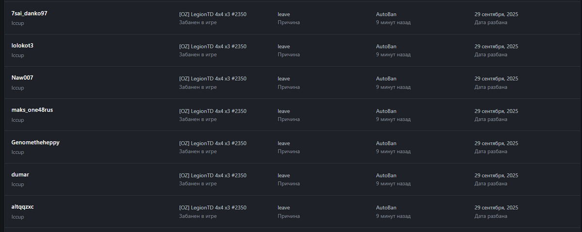Screen dimensions: 582x232
Task: Open player 7sai_danko97 profile
Action: (29, 14)
